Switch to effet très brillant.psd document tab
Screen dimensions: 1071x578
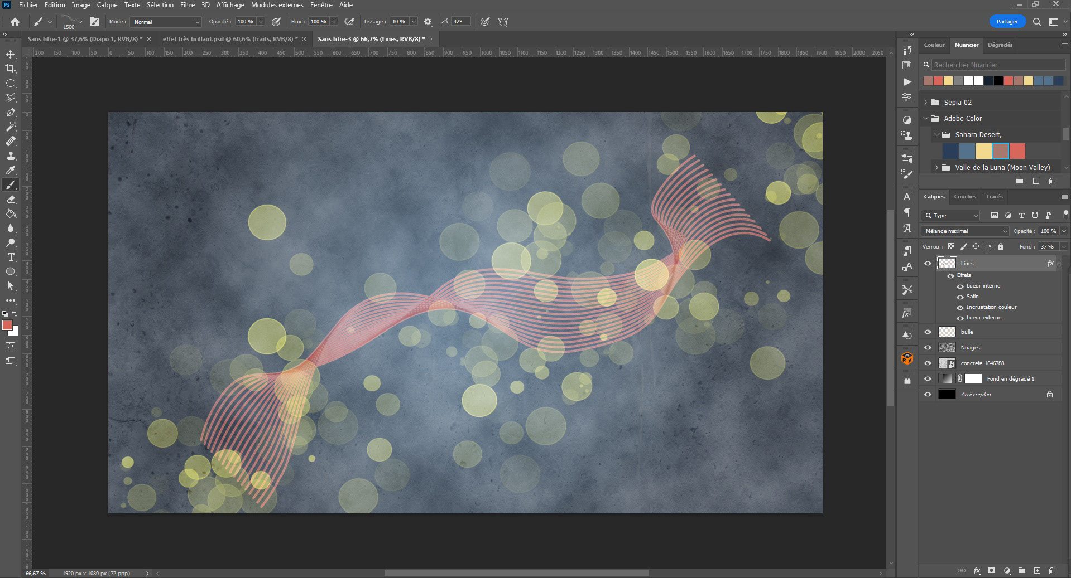click(x=230, y=39)
